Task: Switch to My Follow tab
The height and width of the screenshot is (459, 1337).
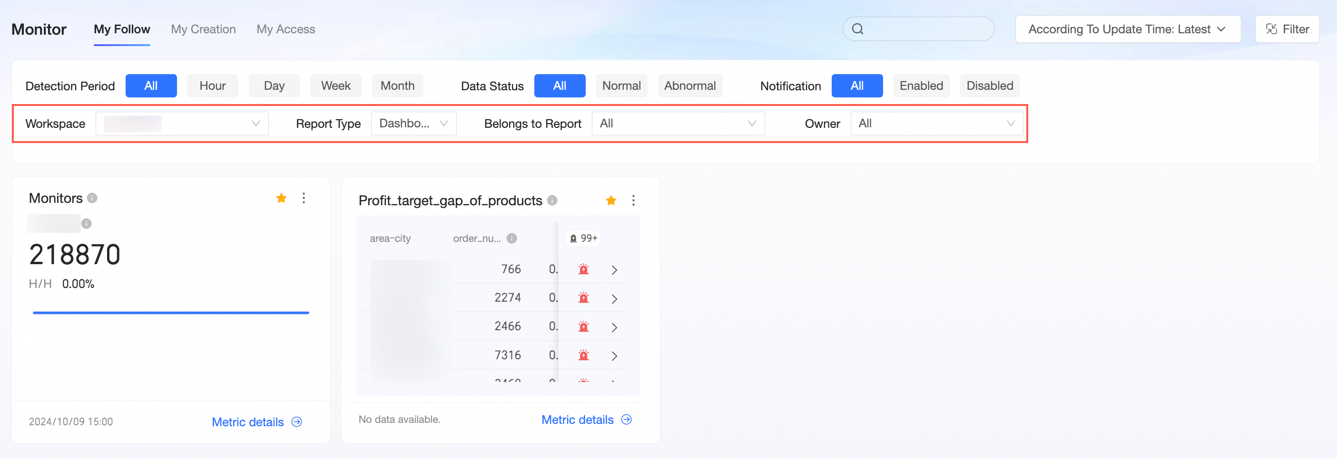Action: [122, 29]
